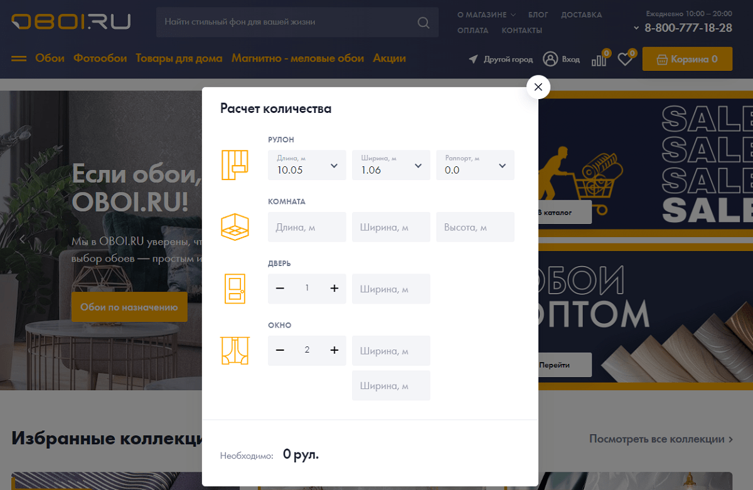
Task: Decrease the door count with minus stepper
Action: coord(280,289)
